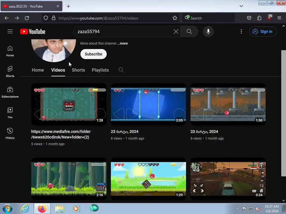The width and height of the screenshot is (286, 214).
Task: Open History in the sidebar
Action: point(10,133)
